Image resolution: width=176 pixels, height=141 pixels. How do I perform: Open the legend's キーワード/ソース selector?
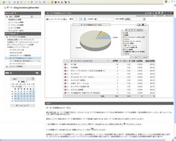click(x=134, y=30)
